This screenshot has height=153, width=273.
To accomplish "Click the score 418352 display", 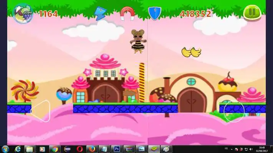I will click(x=195, y=14).
